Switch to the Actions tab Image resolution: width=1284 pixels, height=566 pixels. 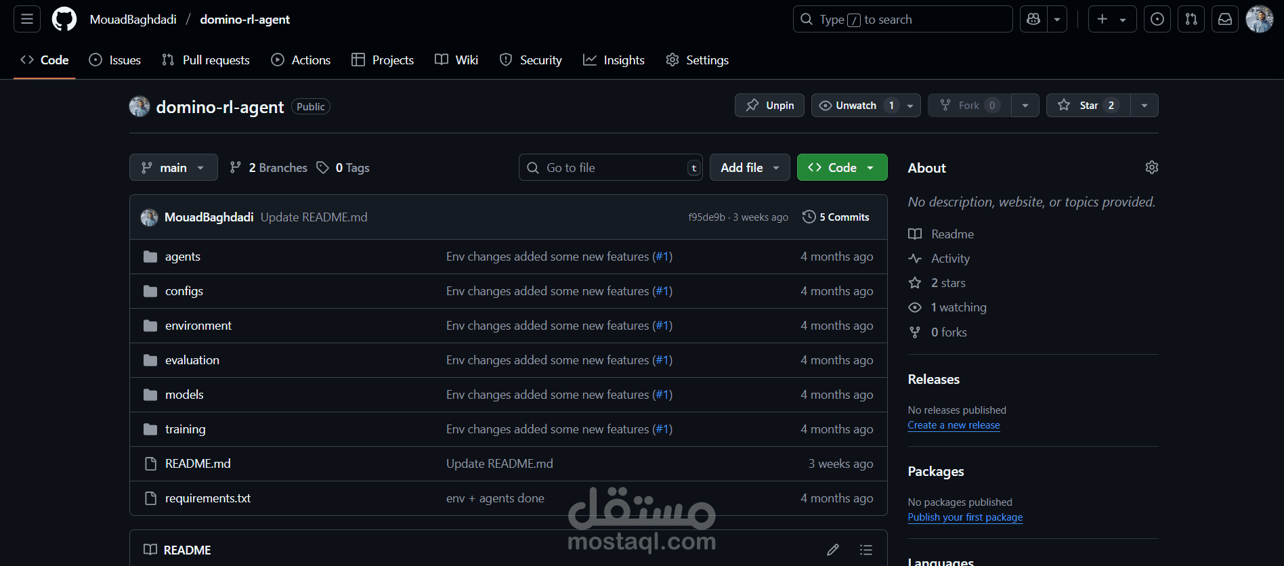tap(301, 60)
